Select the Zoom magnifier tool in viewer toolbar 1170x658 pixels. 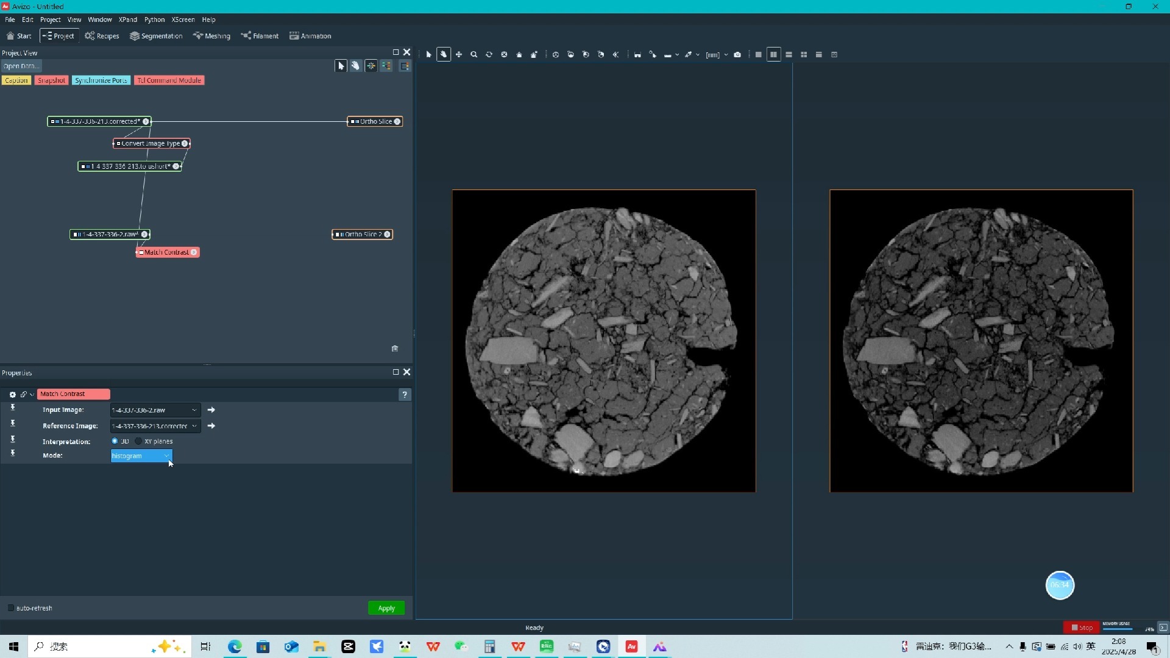pyautogui.click(x=473, y=55)
